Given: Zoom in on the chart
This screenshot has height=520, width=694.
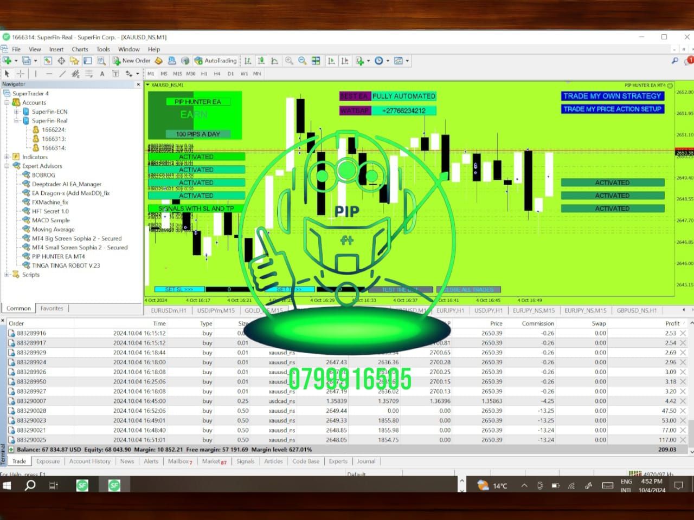Looking at the screenshot, I should (290, 61).
